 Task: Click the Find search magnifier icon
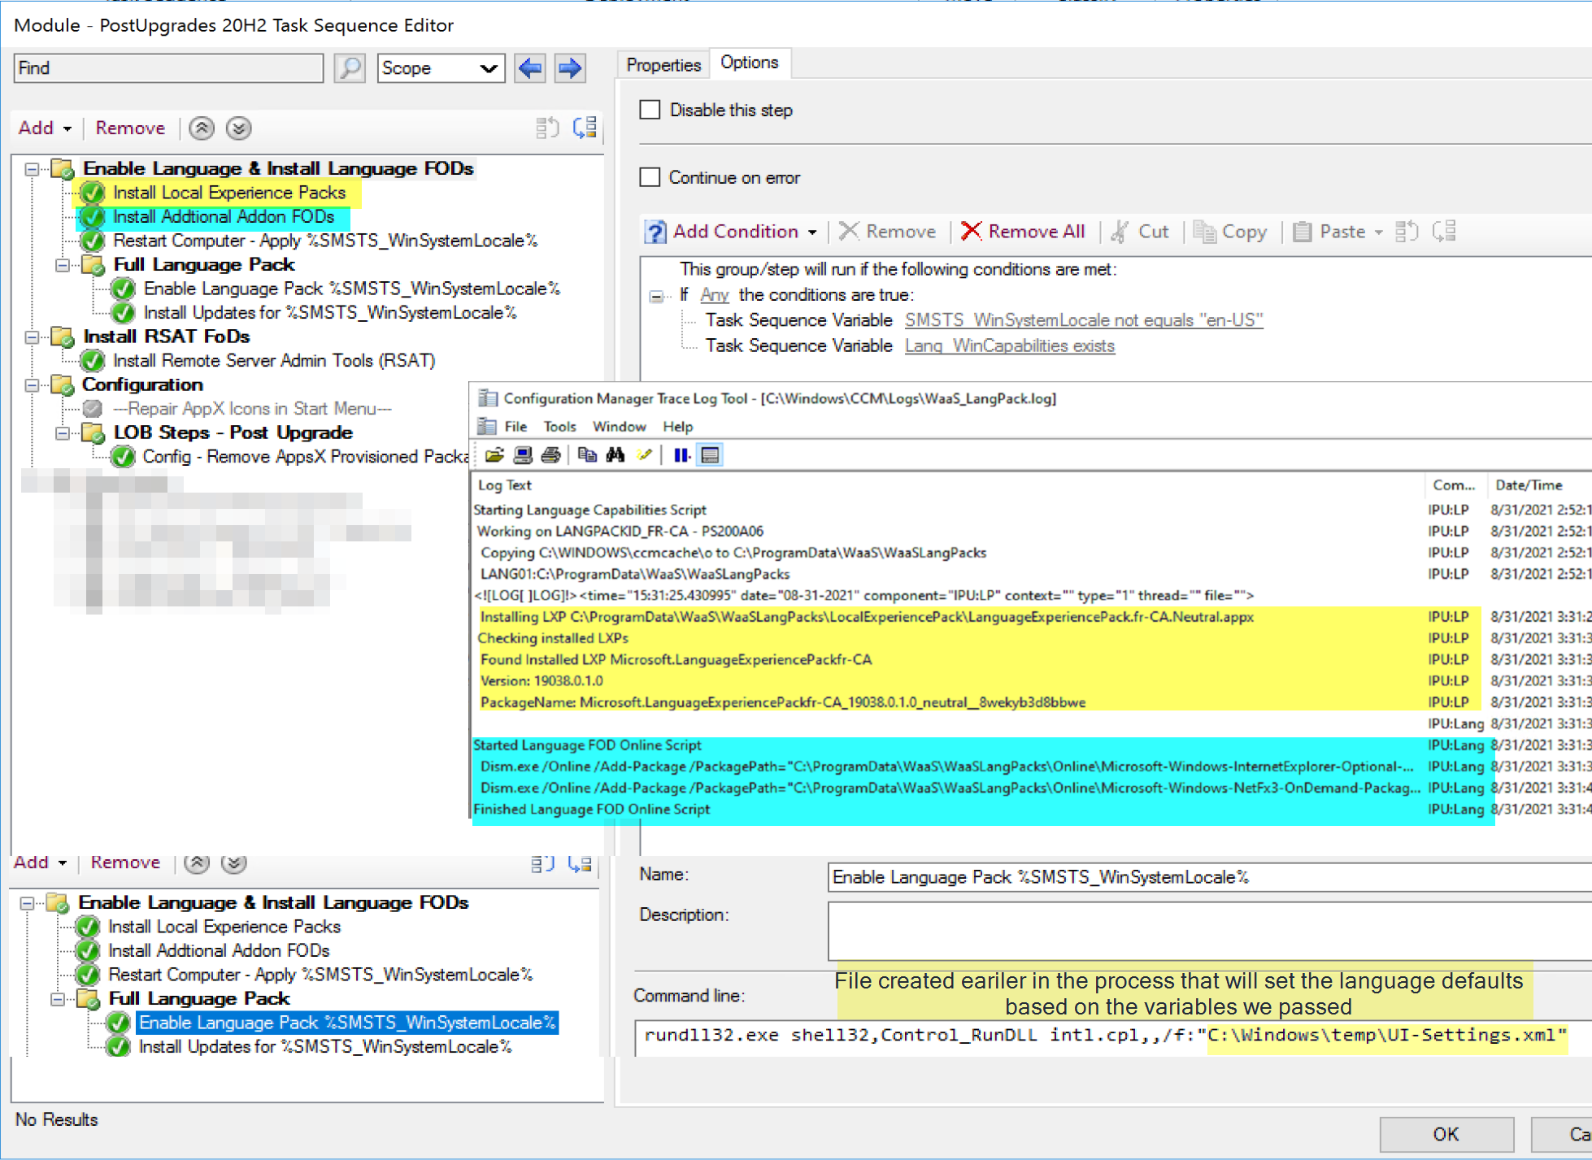[350, 68]
